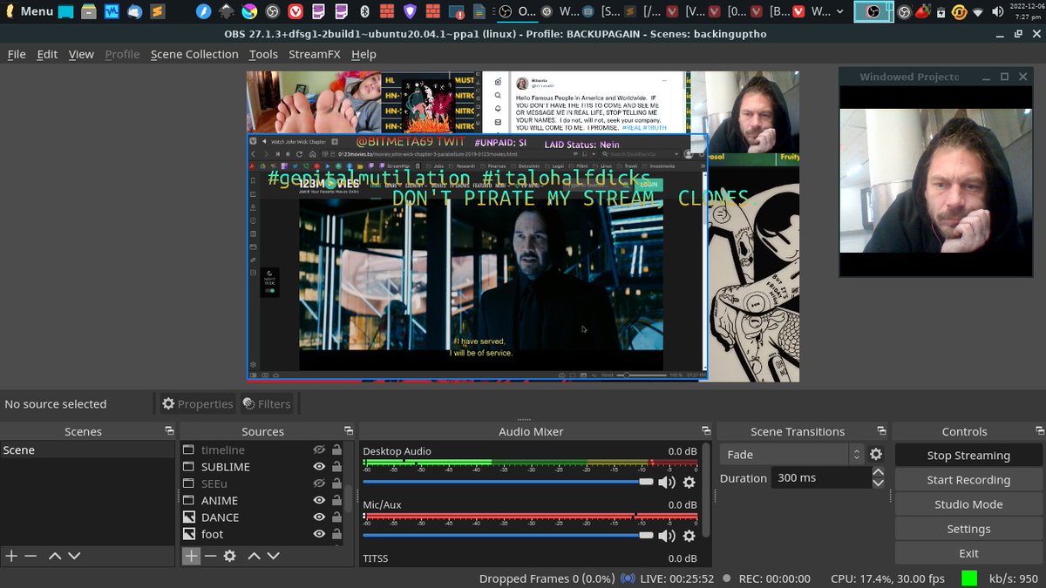Click the Wi-Fi network tray icon
Screen dimensions: 1046x588
pyautogui.click(x=978, y=11)
